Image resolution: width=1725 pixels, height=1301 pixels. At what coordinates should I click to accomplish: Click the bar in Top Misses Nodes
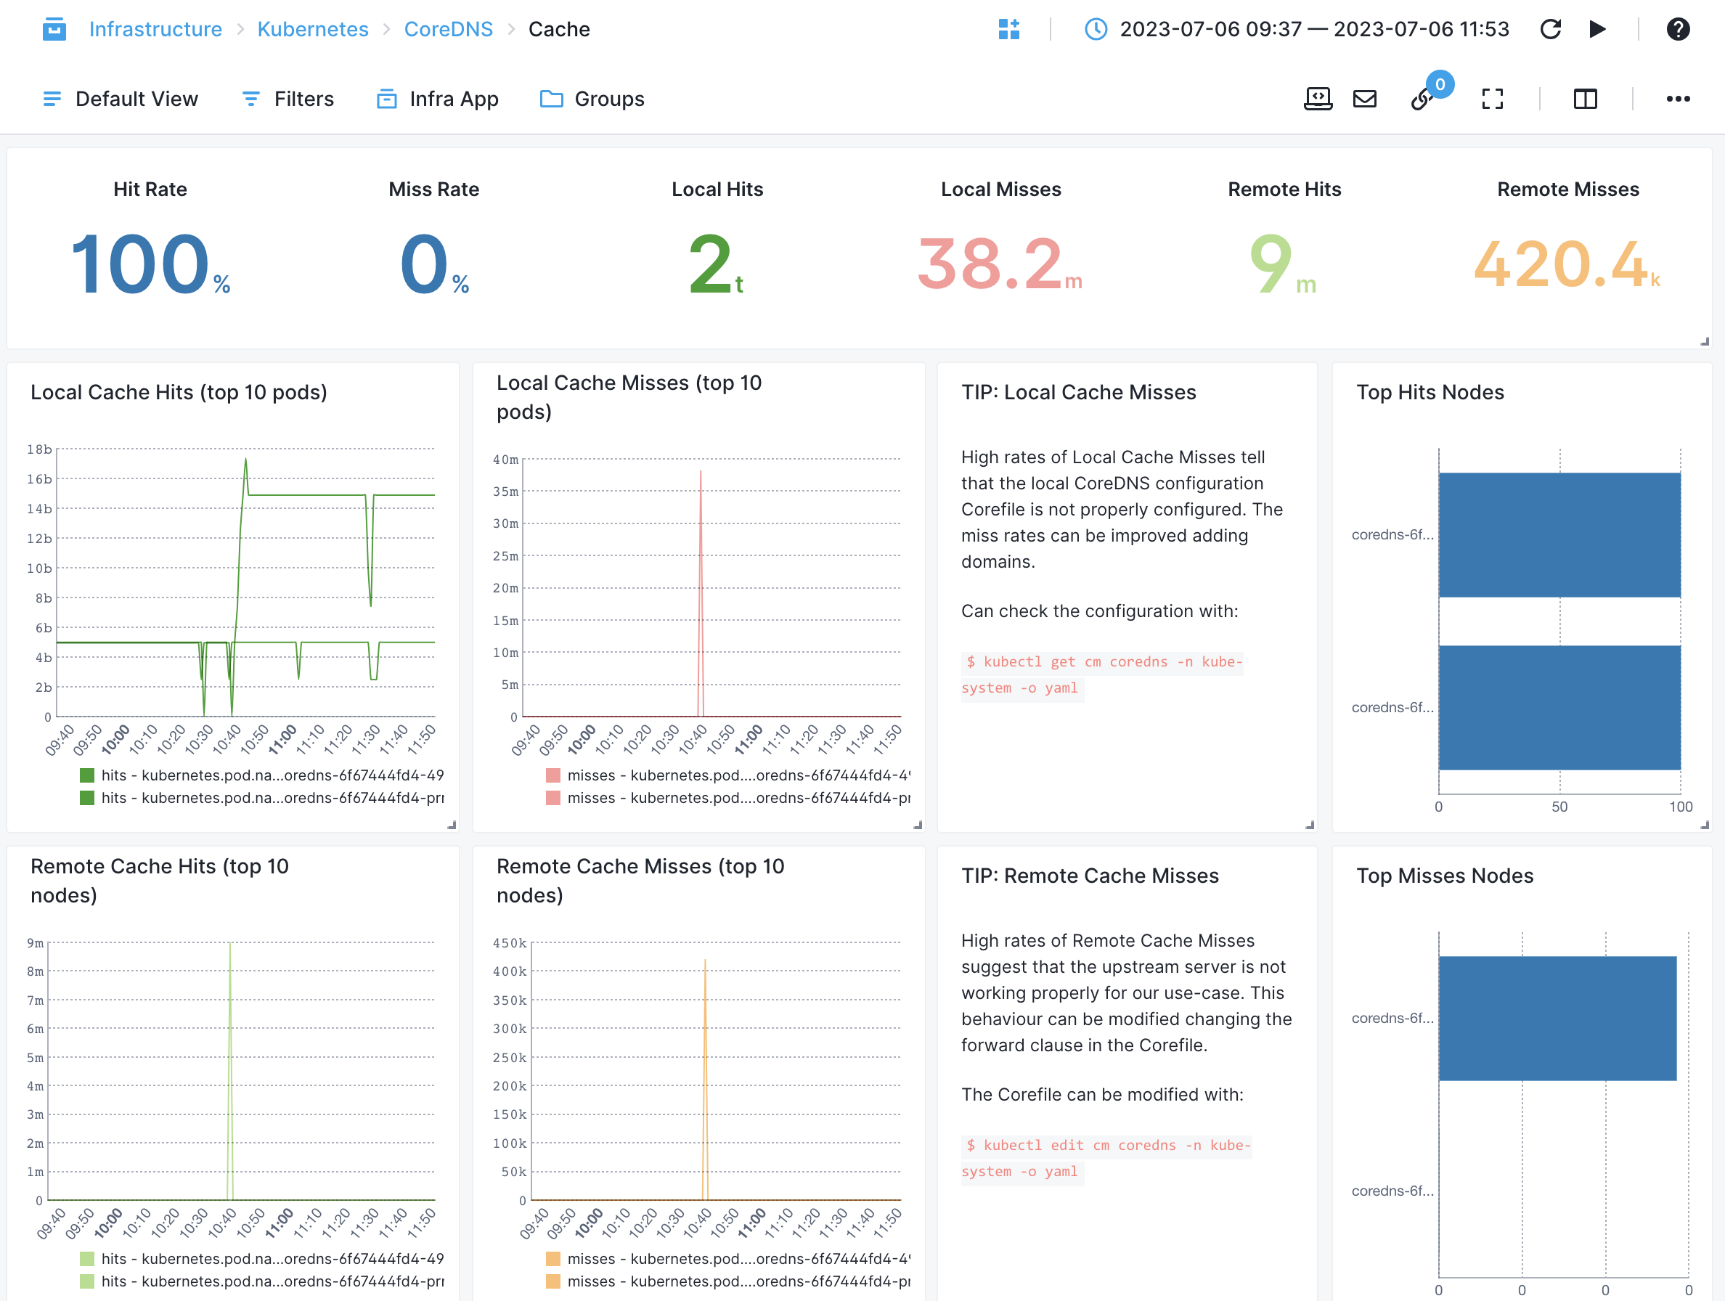[1557, 1019]
